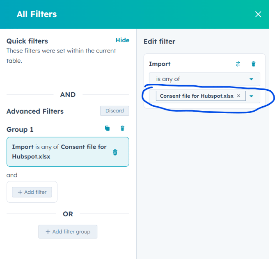Open the "is any of" operator dropdown
The image size is (275, 259).
(x=204, y=79)
